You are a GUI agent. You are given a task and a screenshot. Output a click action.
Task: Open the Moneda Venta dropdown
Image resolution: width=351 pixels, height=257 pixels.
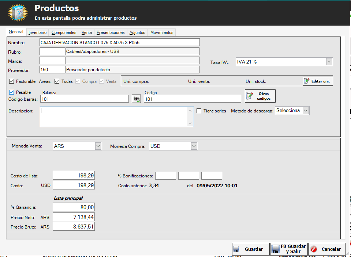click(98, 146)
